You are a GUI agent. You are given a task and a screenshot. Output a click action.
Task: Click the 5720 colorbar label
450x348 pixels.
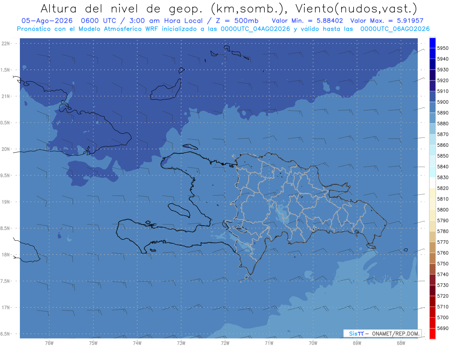click(x=443, y=296)
